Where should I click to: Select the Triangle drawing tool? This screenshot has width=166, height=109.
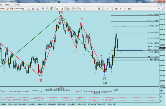121,9
